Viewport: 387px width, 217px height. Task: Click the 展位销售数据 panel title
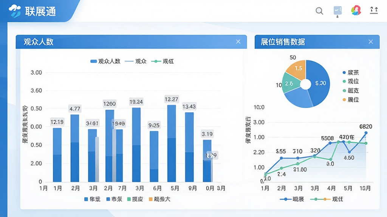coord(283,42)
